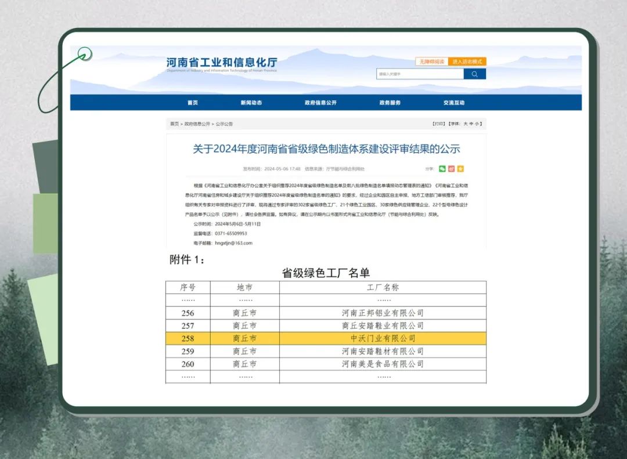Open the 政务服务 navigation menu
The height and width of the screenshot is (459, 627).
click(x=390, y=103)
